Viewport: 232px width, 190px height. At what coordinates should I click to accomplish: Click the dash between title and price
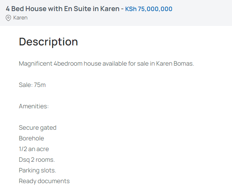pyautogui.click(x=122, y=9)
